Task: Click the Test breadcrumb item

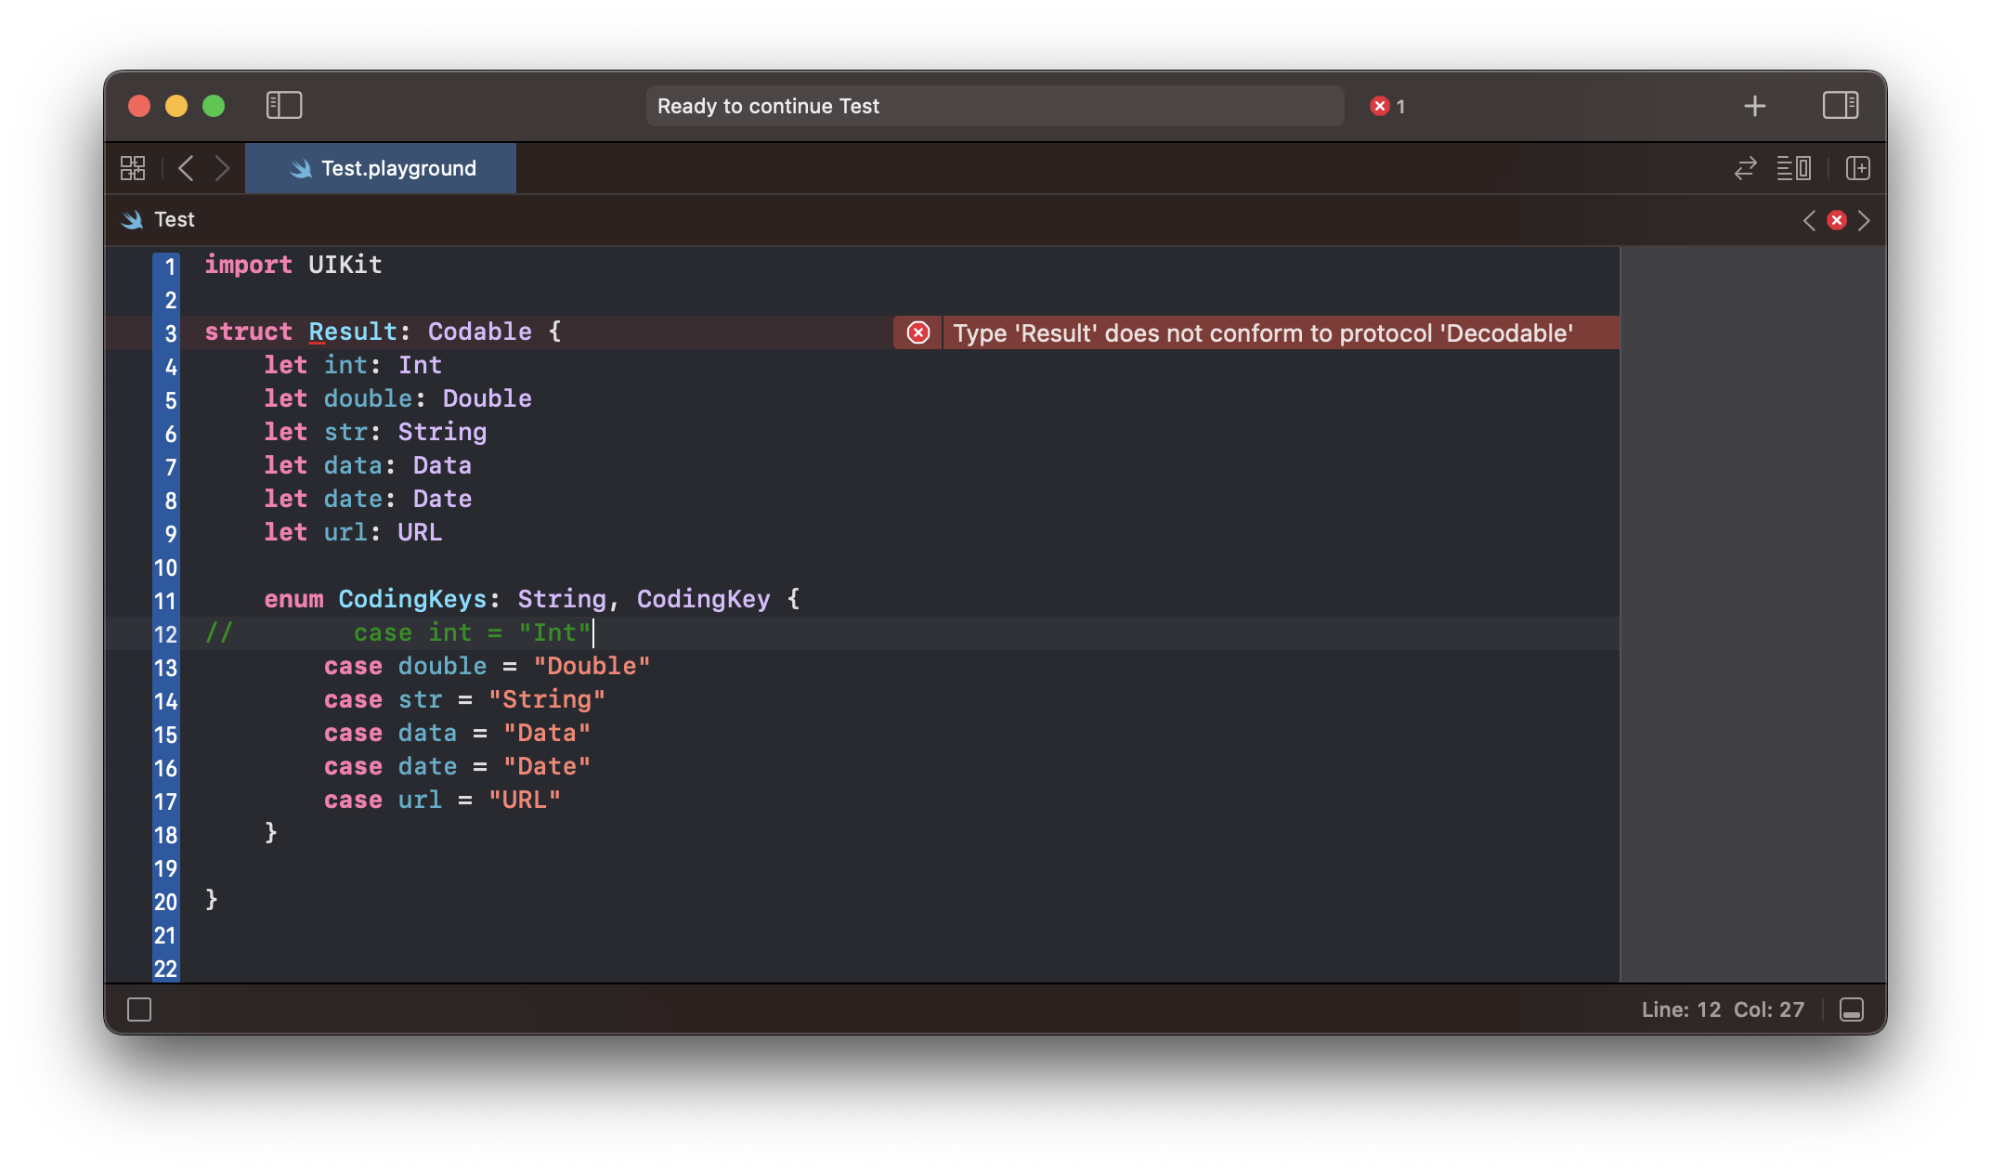Action: point(174,219)
